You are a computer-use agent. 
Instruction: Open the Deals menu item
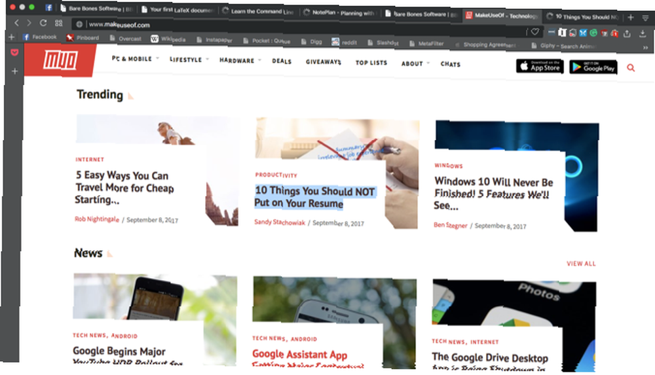click(282, 62)
